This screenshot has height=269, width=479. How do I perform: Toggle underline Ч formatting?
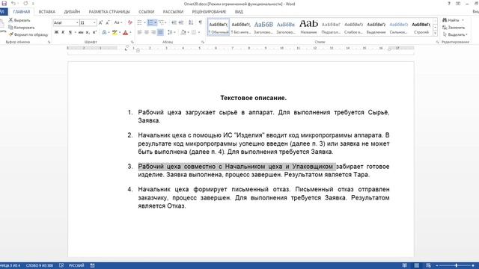click(70, 32)
